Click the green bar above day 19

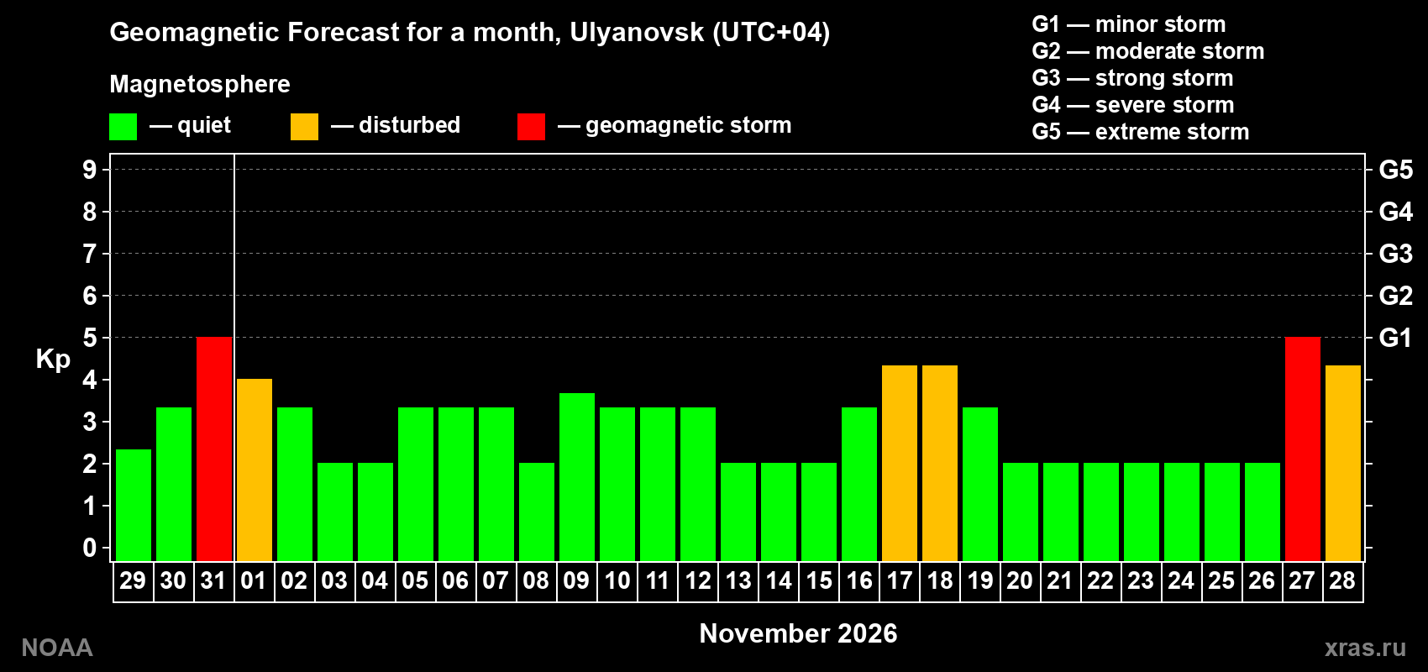click(980, 485)
